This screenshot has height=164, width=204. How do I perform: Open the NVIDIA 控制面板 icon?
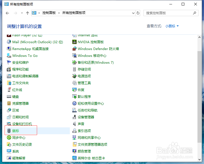(x=74, y=42)
